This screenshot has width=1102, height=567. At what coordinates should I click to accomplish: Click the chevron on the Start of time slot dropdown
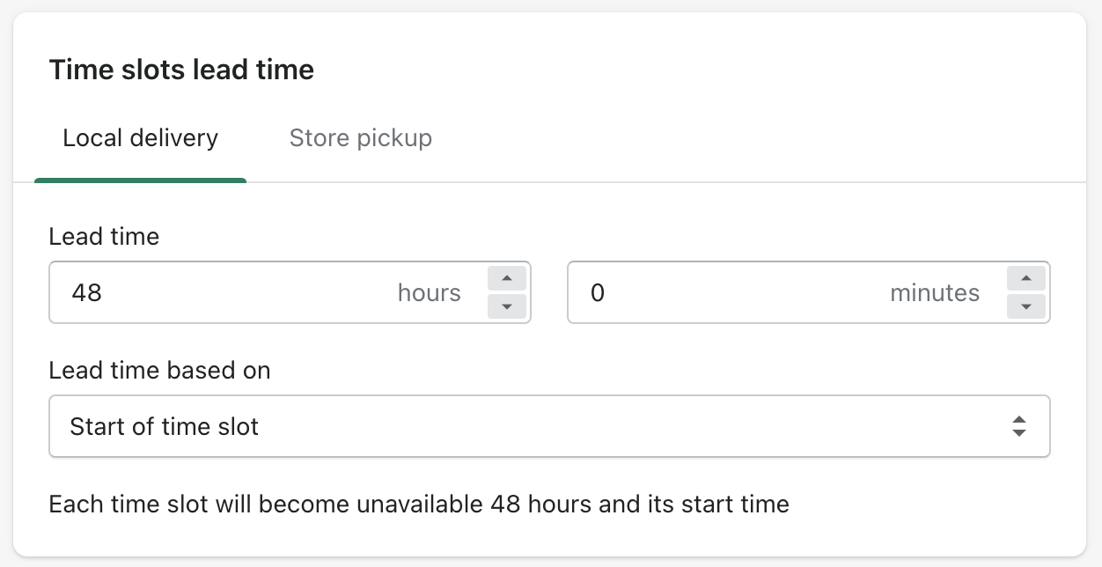[x=1019, y=426]
